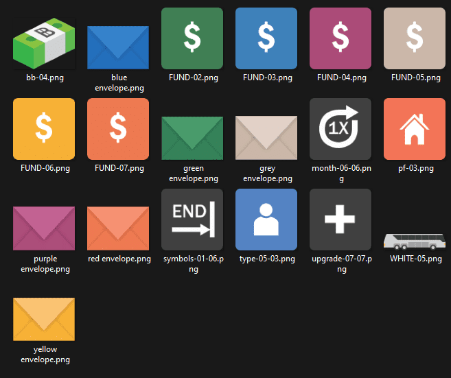This screenshot has height=378, width=451.
Task: Click the file name FUND-06.png
Action: pyautogui.click(x=45, y=168)
